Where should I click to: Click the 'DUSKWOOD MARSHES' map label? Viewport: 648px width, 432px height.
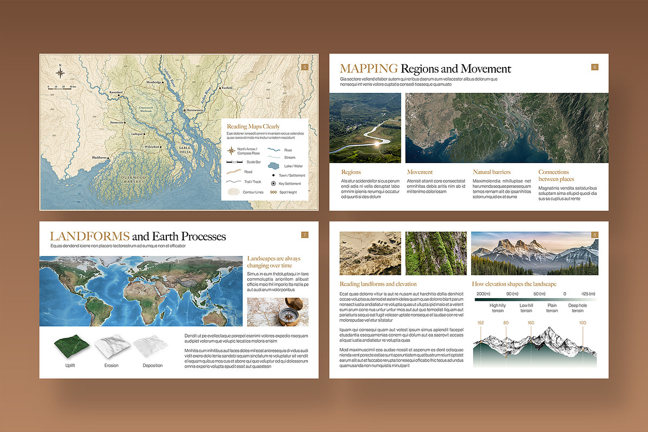[x=134, y=180]
